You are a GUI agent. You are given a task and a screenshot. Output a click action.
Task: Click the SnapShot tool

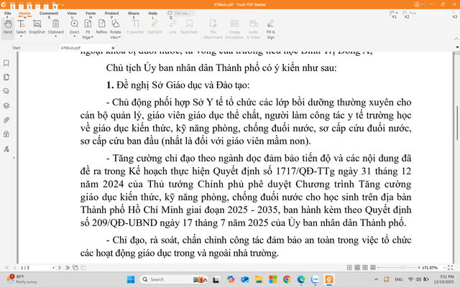(37, 27)
